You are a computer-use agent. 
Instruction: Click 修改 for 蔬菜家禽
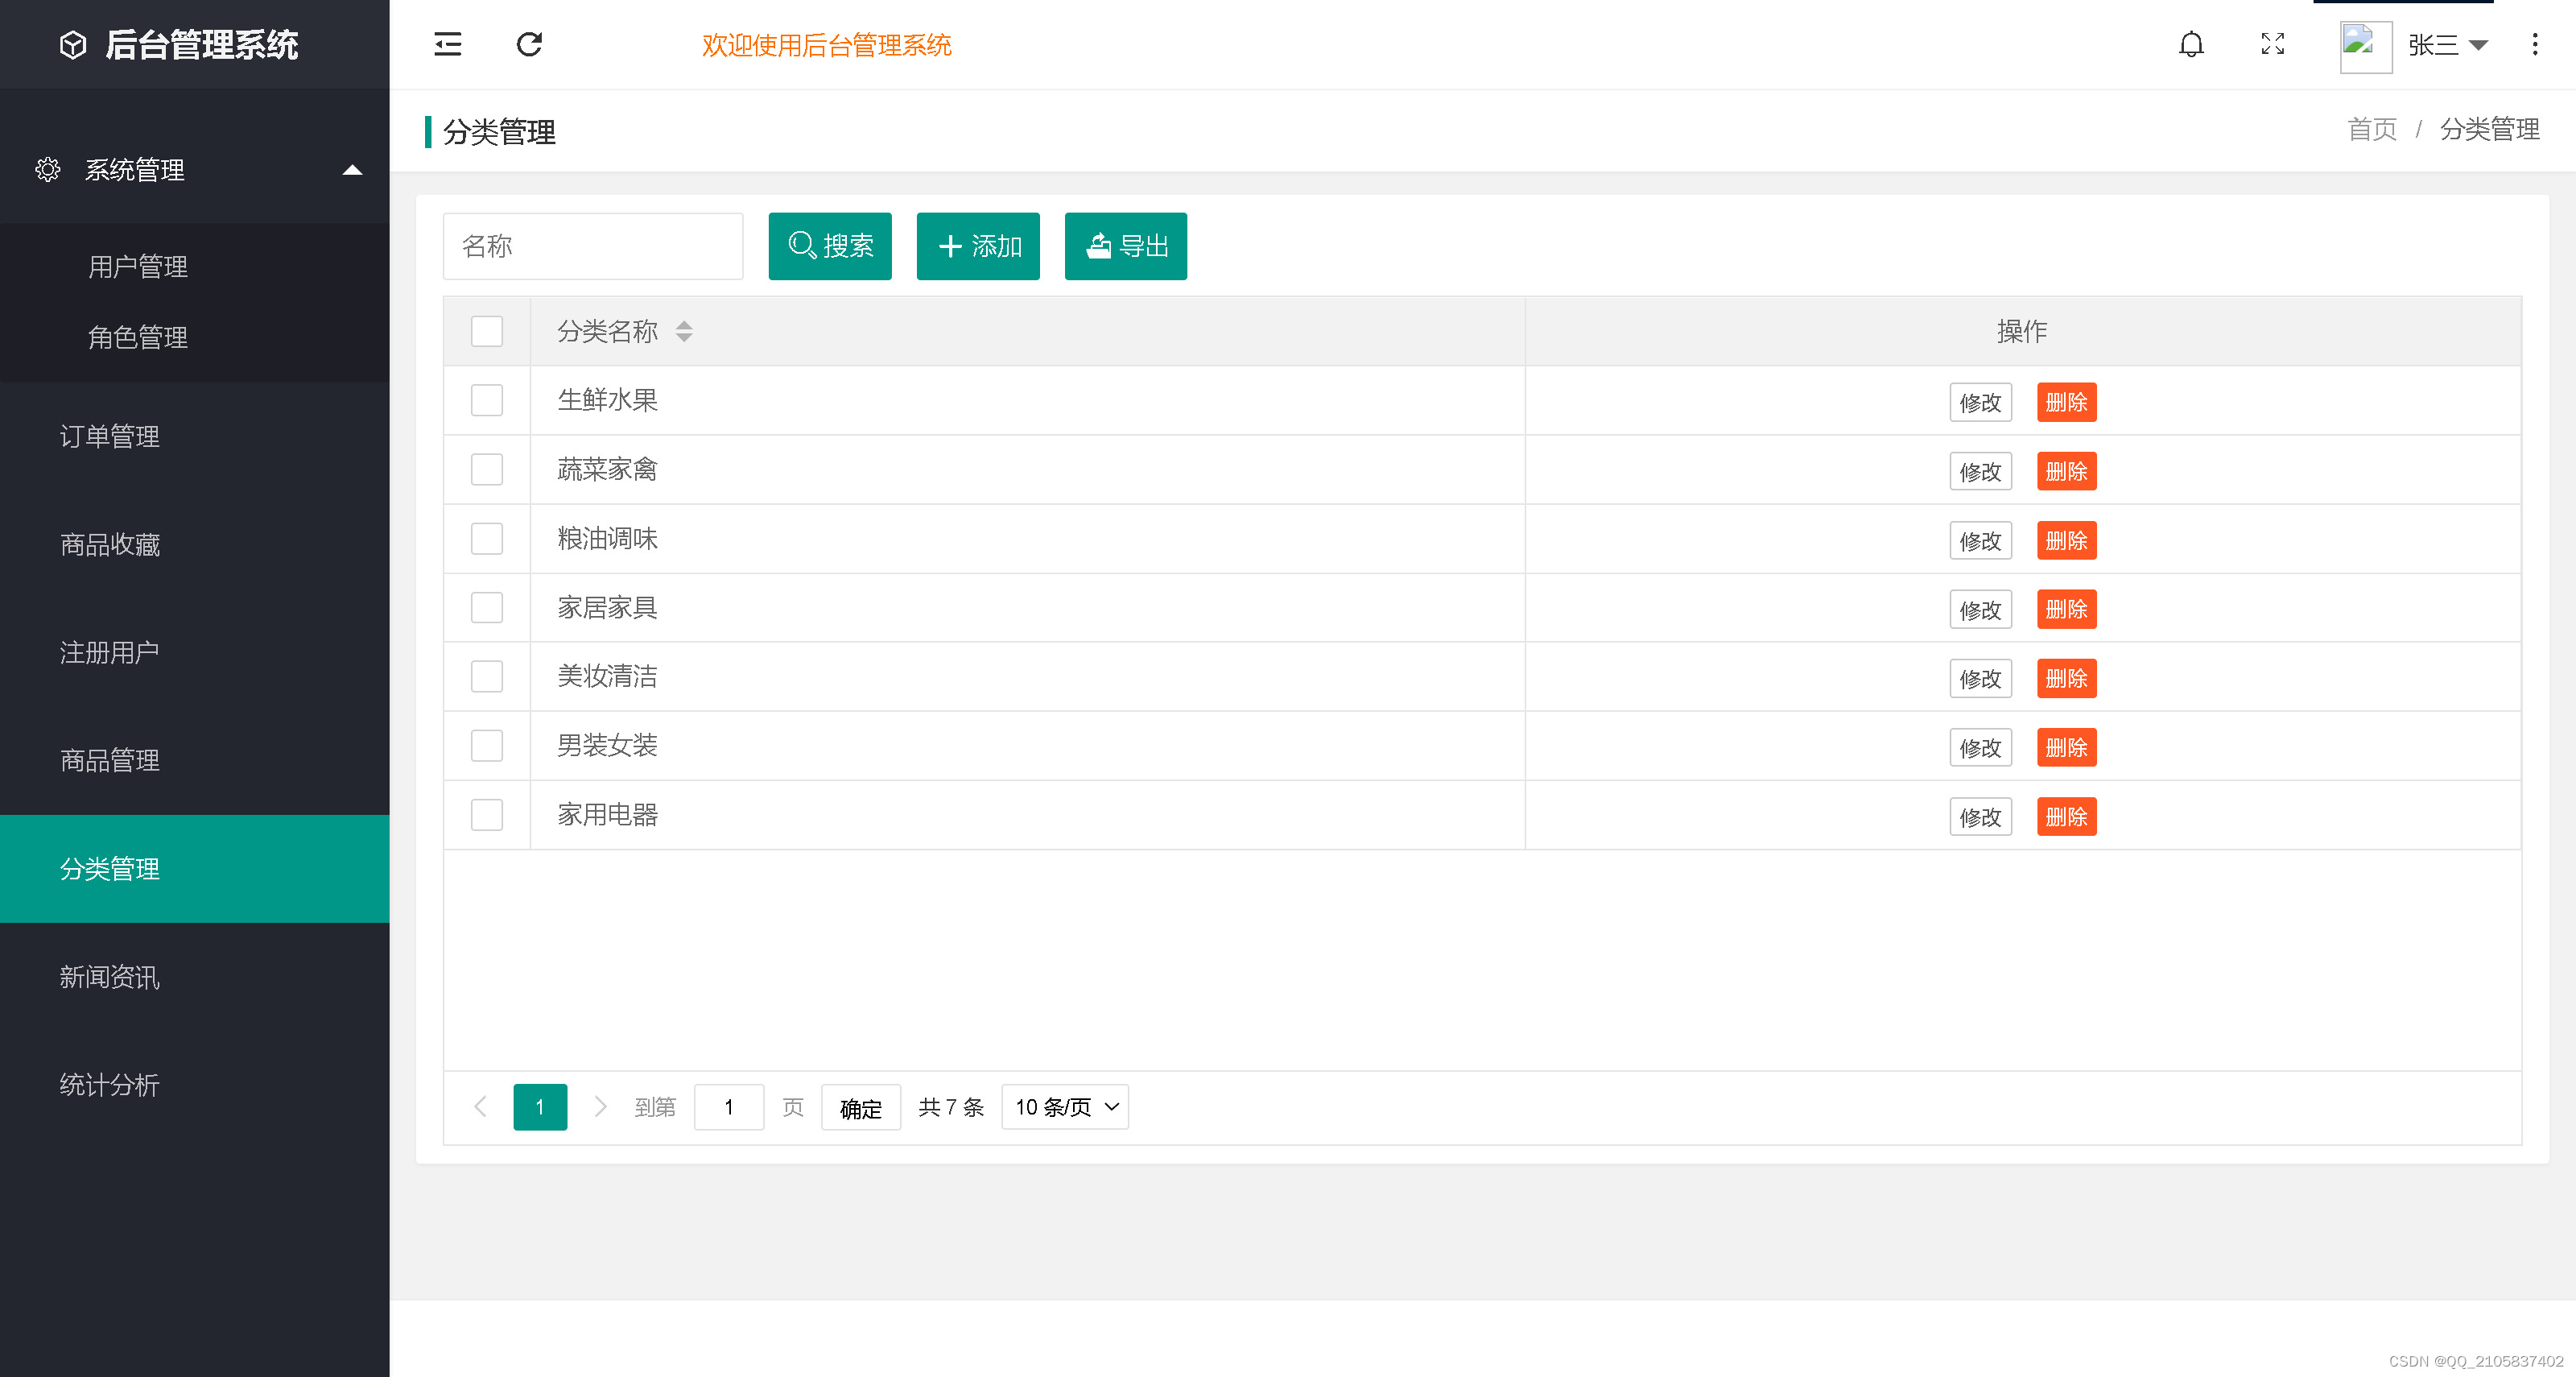point(1981,471)
